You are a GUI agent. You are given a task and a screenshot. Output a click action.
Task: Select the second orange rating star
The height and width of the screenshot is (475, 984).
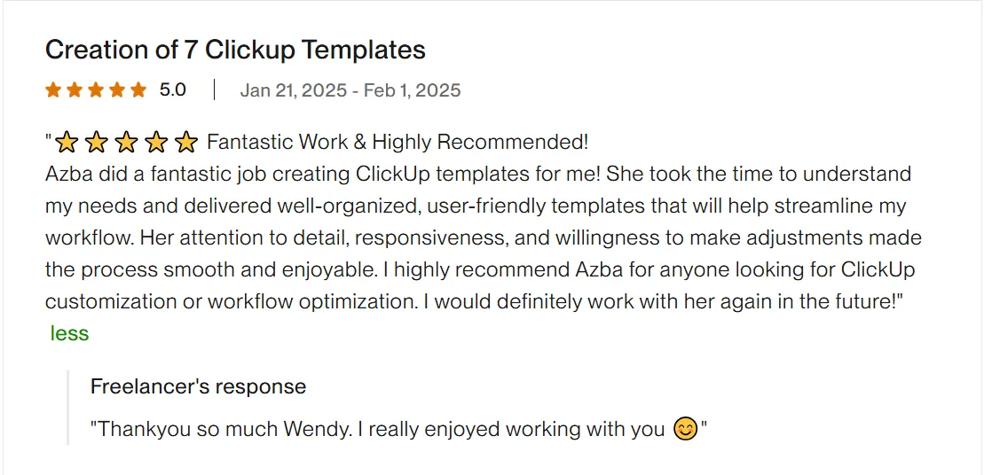(x=75, y=90)
